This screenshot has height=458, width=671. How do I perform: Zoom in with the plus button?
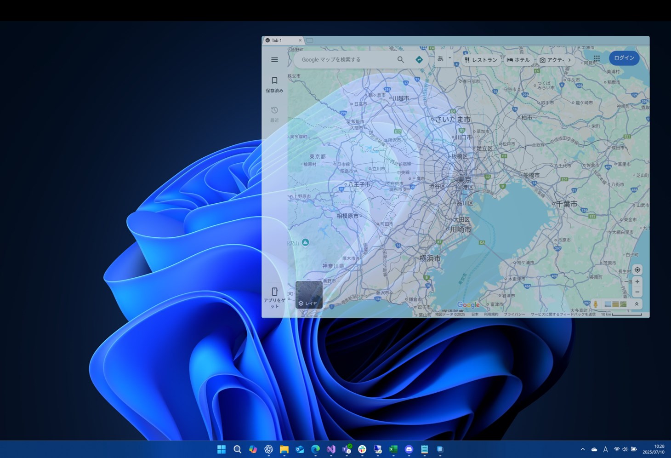click(x=637, y=281)
